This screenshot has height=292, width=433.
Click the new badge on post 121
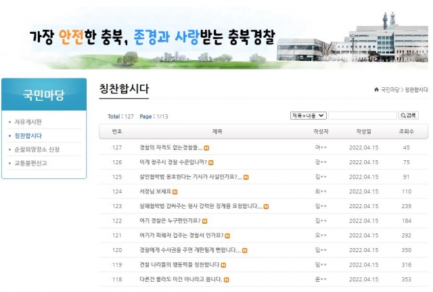[x=227, y=236]
